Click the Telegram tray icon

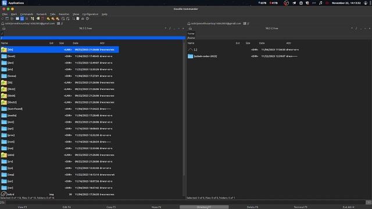[x=294, y=3]
